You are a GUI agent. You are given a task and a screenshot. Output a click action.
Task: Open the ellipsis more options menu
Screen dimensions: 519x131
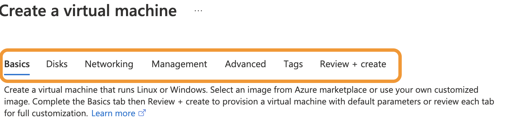pos(198,11)
